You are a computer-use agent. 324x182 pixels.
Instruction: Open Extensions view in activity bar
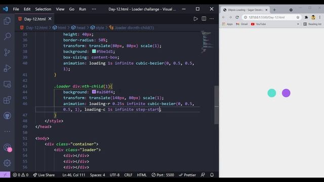[7, 100]
